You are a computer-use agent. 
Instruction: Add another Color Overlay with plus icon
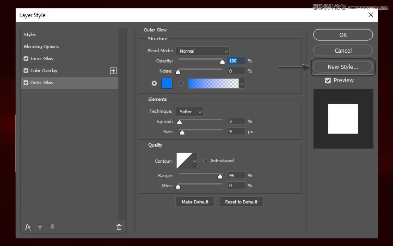113,71
